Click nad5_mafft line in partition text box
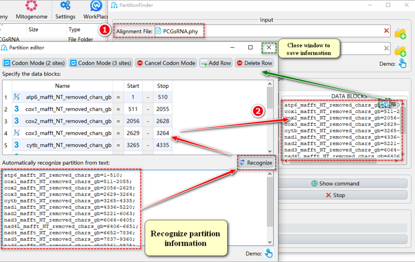This screenshot has width=415, height=262. [x=69, y=239]
